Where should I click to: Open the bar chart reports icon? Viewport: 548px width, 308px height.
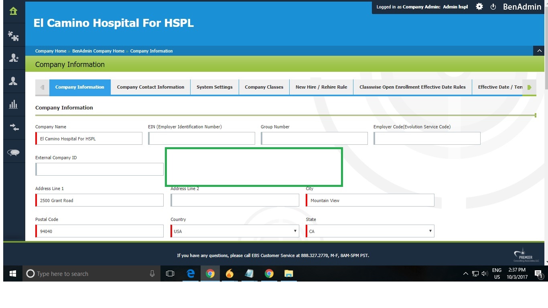pos(13,105)
